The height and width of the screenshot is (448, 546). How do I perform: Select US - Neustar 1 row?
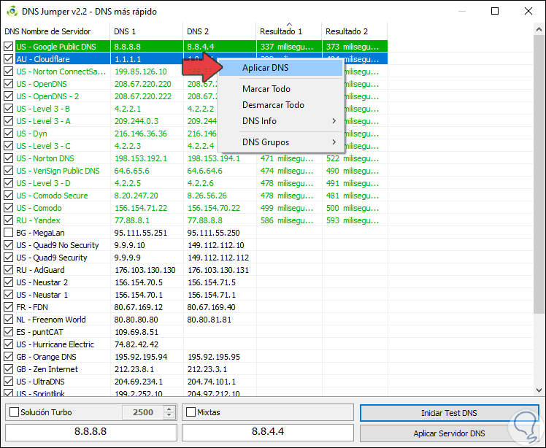click(195, 295)
